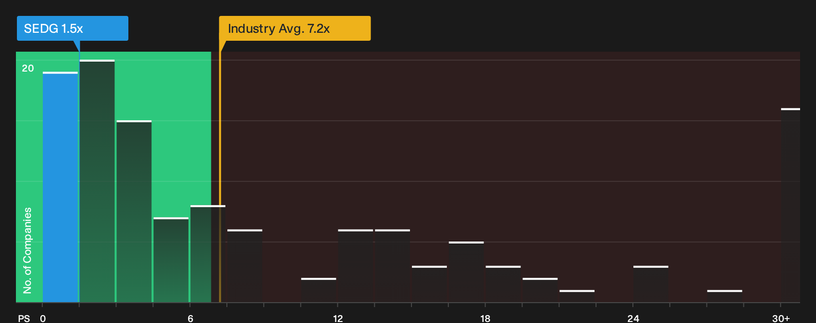Click the x-axis value 0
The width and height of the screenshot is (816, 323).
tap(43, 318)
